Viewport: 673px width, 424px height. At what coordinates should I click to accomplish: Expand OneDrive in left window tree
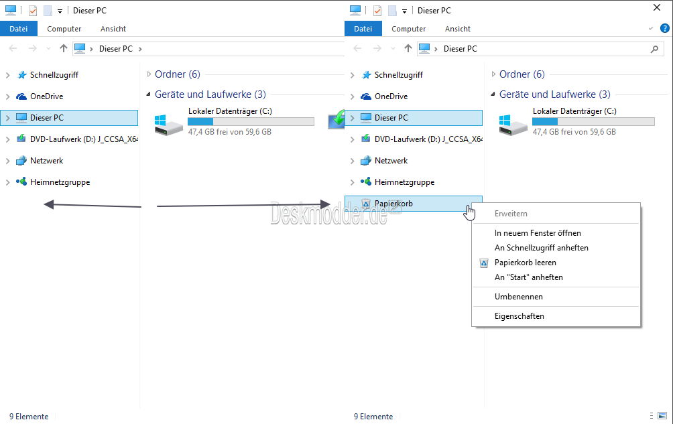click(x=8, y=96)
